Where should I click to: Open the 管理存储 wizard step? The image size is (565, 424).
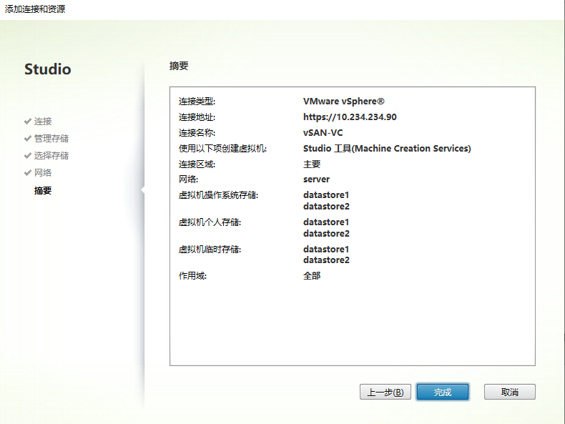point(51,139)
